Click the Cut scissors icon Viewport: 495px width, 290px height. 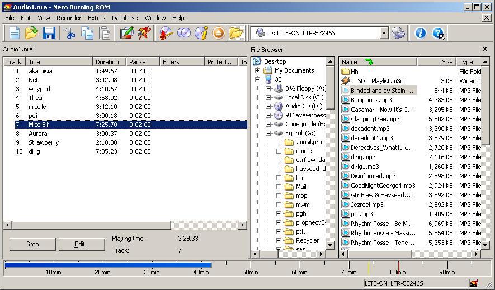pyautogui.click(x=70, y=33)
